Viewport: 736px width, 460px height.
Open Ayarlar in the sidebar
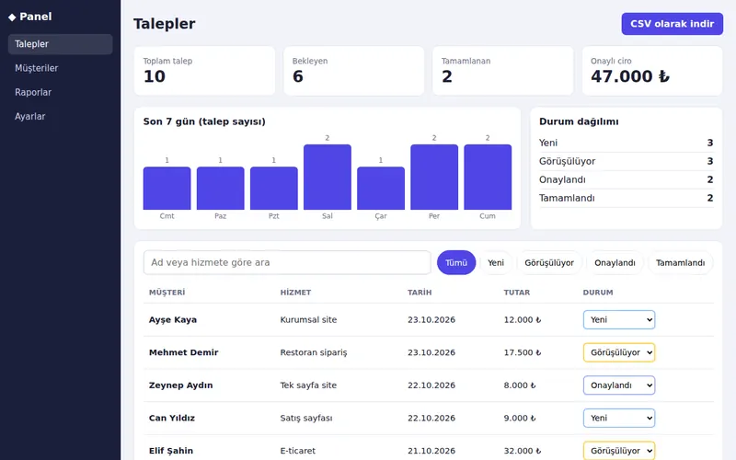click(x=60, y=117)
